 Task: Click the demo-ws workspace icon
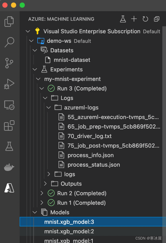tap(41, 41)
